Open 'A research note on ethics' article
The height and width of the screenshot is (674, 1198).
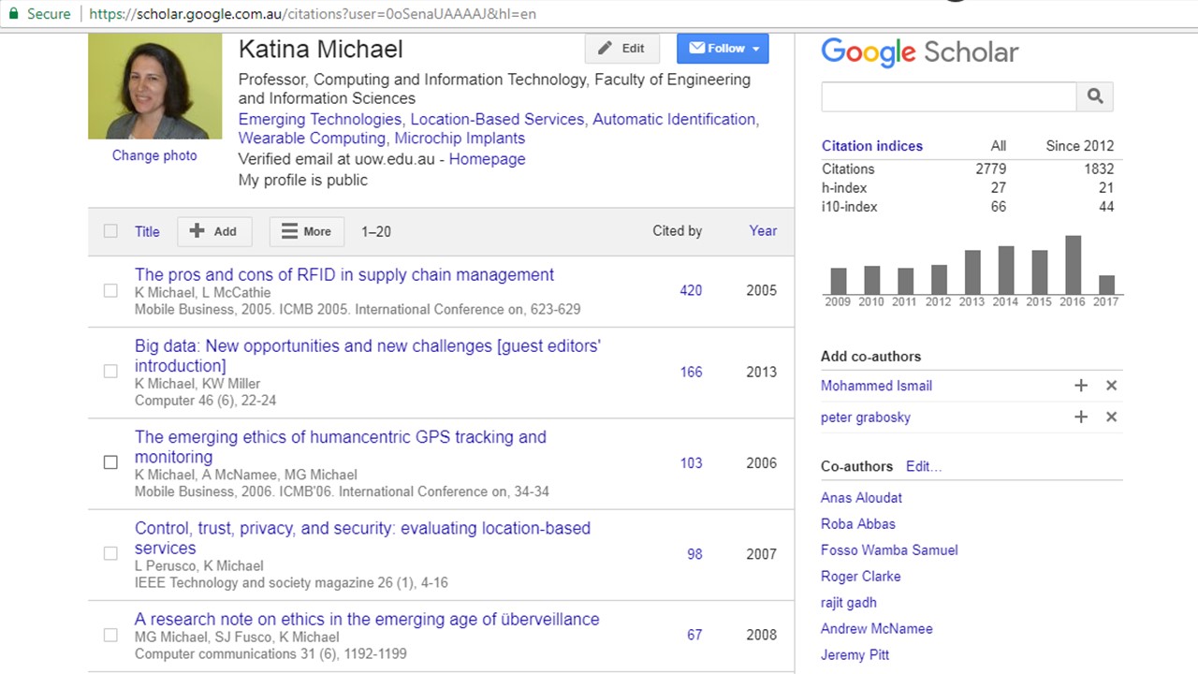[367, 619]
